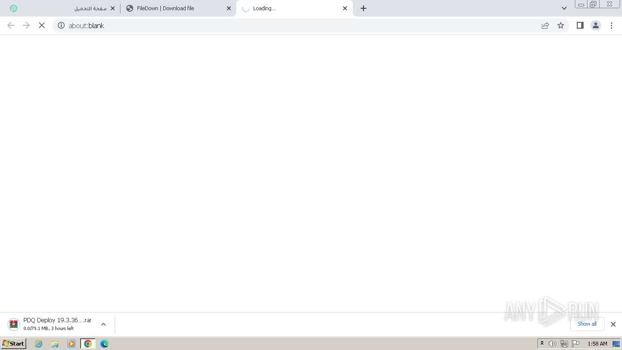Open Windows Media Player from taskbar
The image size is (622, 350).
click(71, 344)
